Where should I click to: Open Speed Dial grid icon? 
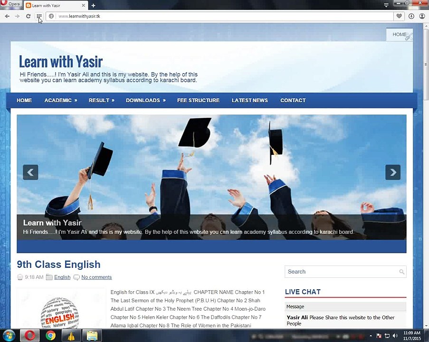coord(39,16)
